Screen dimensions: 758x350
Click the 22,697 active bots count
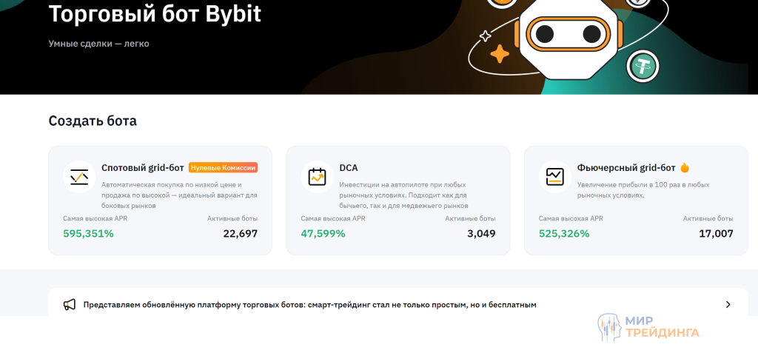coord(240,234)
